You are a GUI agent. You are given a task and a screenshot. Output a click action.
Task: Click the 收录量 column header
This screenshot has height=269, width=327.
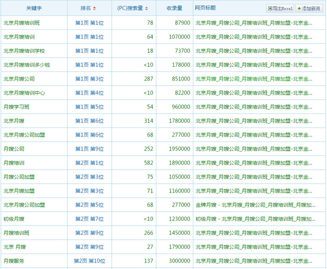point(174,8)
